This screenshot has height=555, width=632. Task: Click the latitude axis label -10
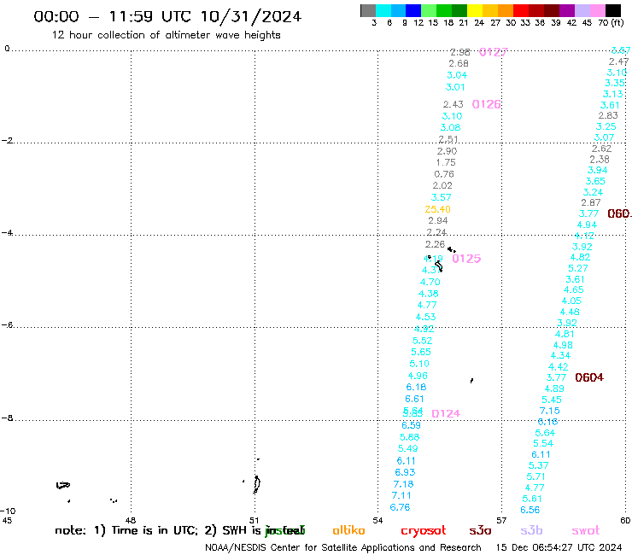tap(8, 511)
